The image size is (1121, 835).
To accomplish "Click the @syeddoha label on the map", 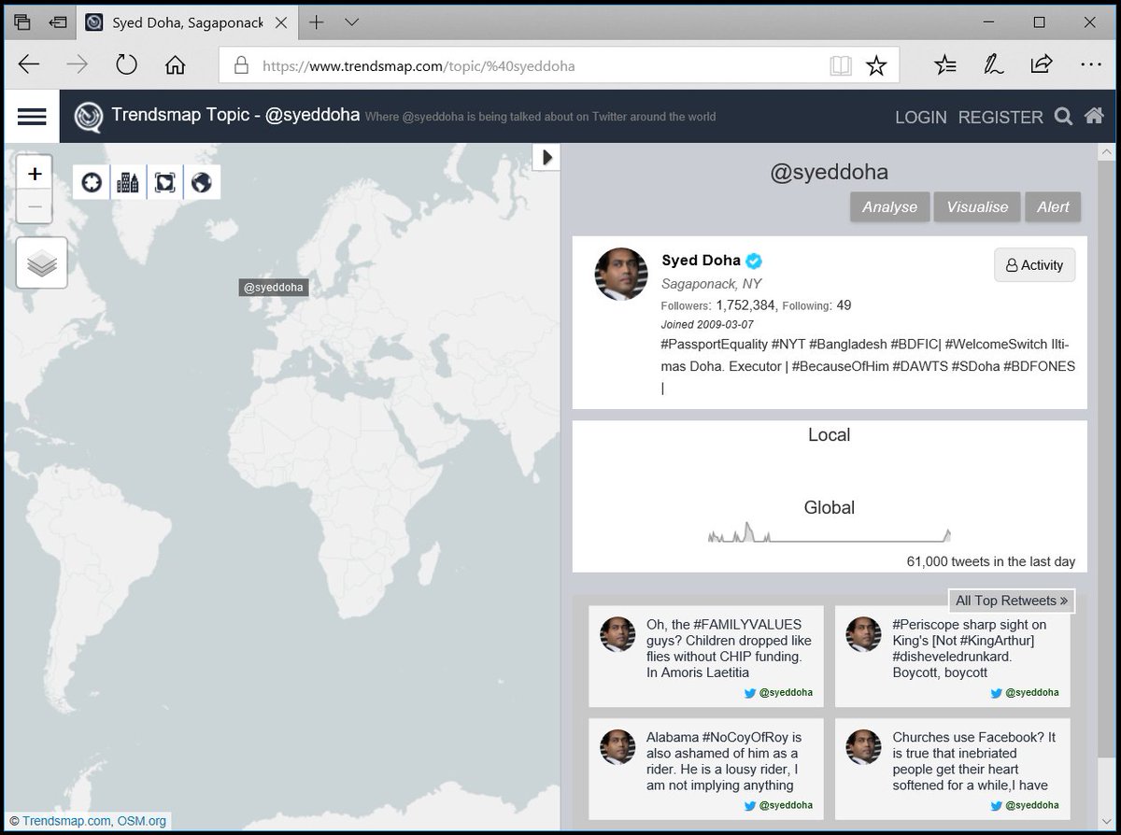I will pos(273,288).
